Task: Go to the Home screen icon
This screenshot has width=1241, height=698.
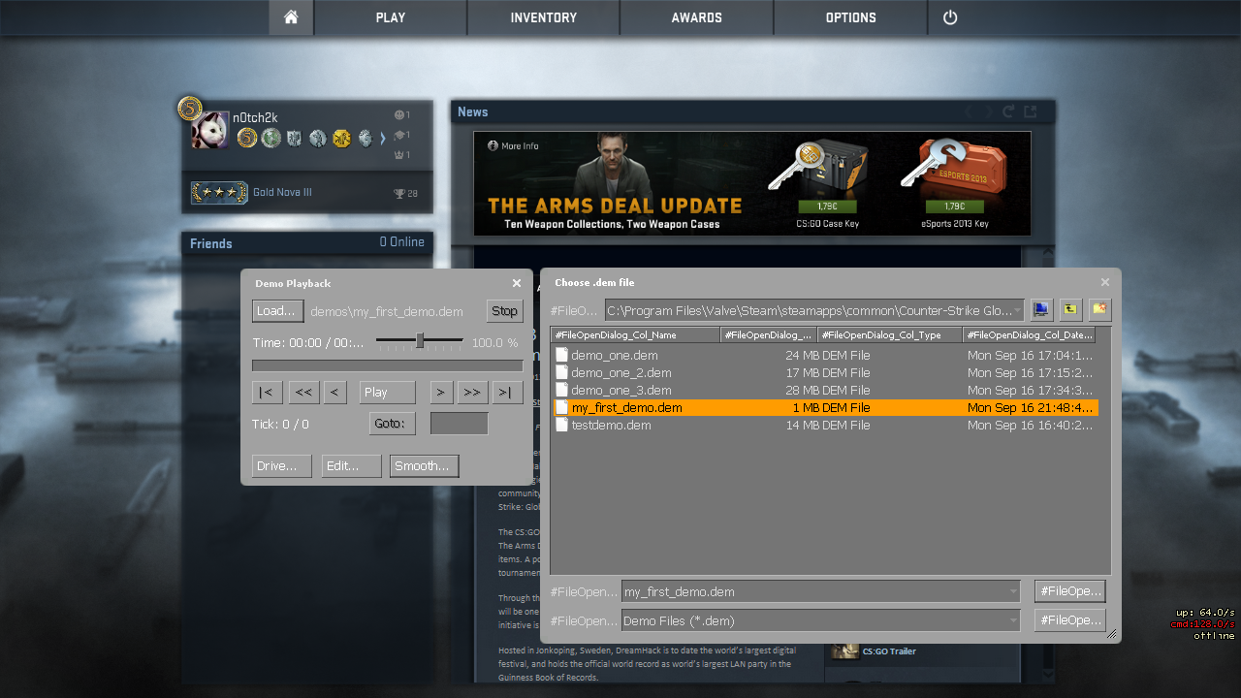Action: pos(291,17)
